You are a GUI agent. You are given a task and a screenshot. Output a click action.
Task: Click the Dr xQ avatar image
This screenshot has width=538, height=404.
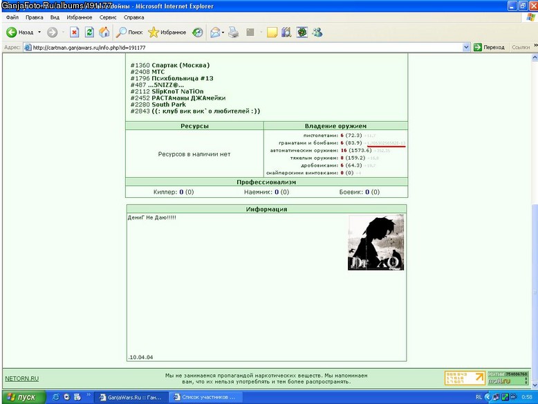coord(375,242)
